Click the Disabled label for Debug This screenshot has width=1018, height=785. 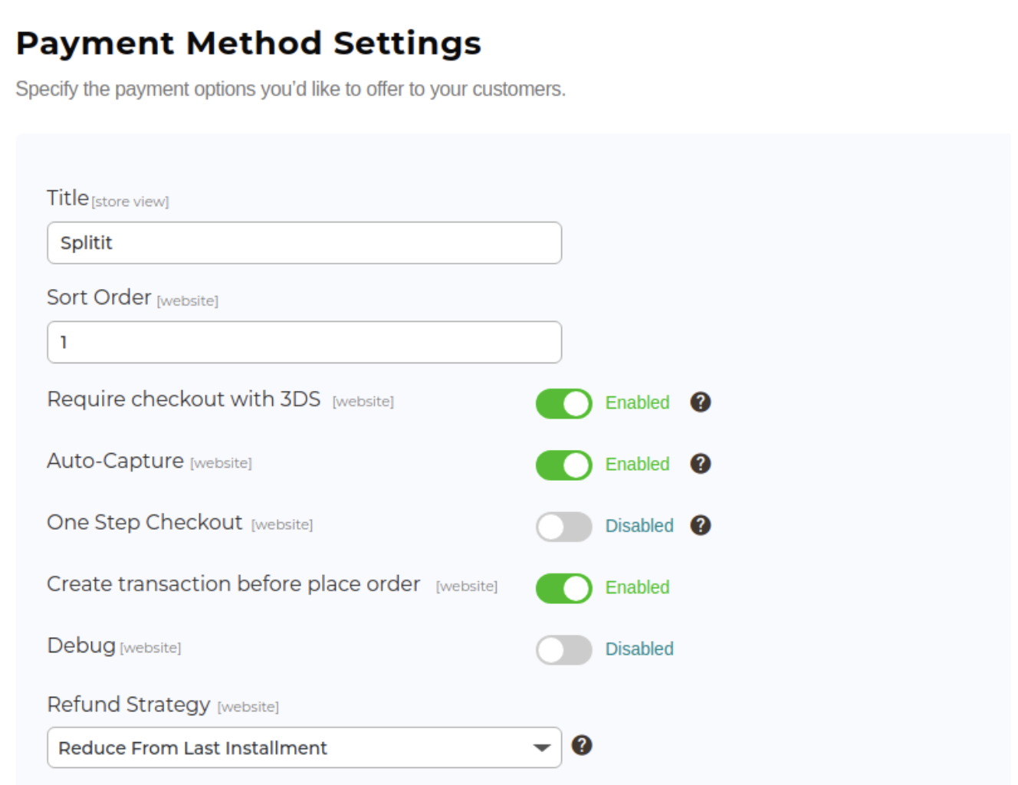coord(639,649)
